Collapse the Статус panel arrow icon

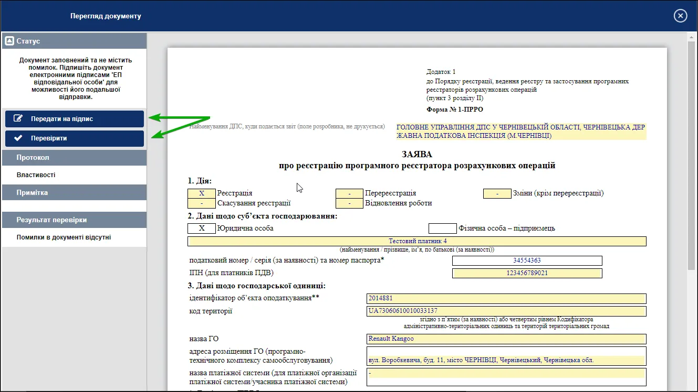point(9,41)
